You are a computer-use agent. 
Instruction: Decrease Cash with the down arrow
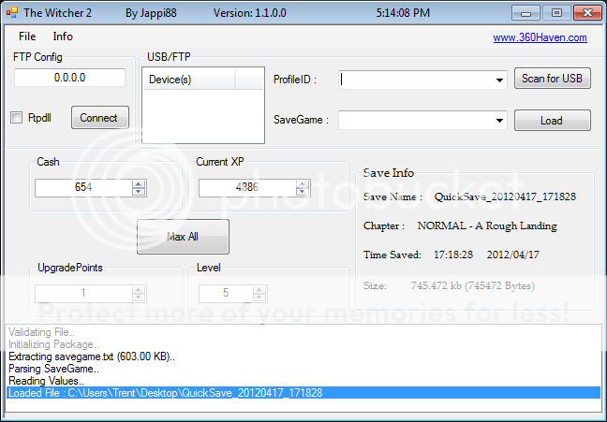coord(139,192)
